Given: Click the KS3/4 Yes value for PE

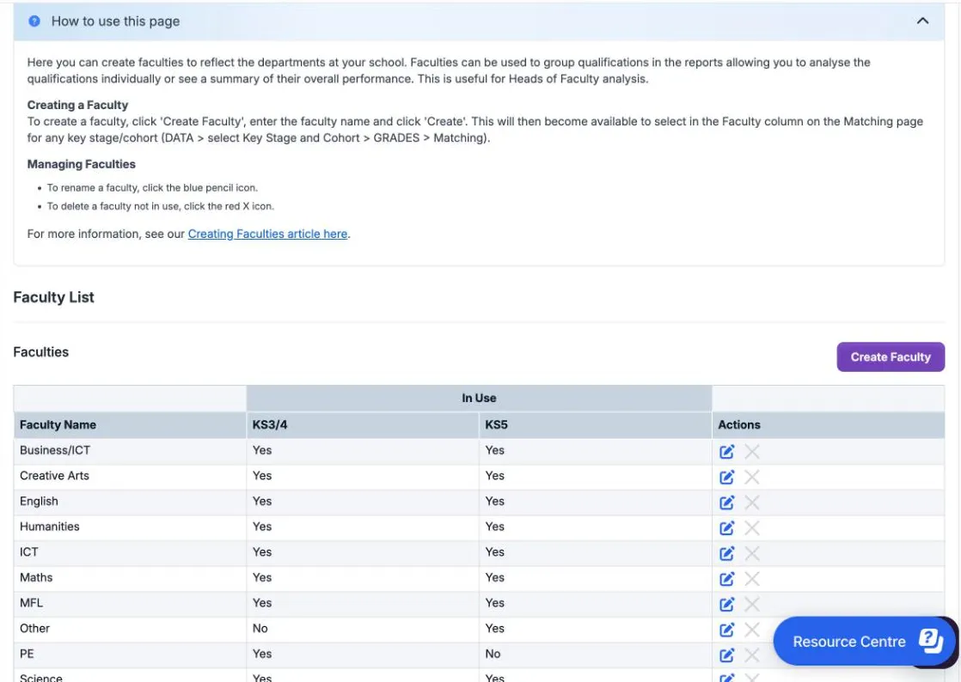Looking at the screenshot, I should [261, 655].
